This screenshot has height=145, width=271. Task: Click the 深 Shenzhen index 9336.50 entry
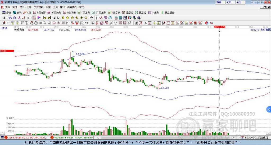tap(72, 138)
